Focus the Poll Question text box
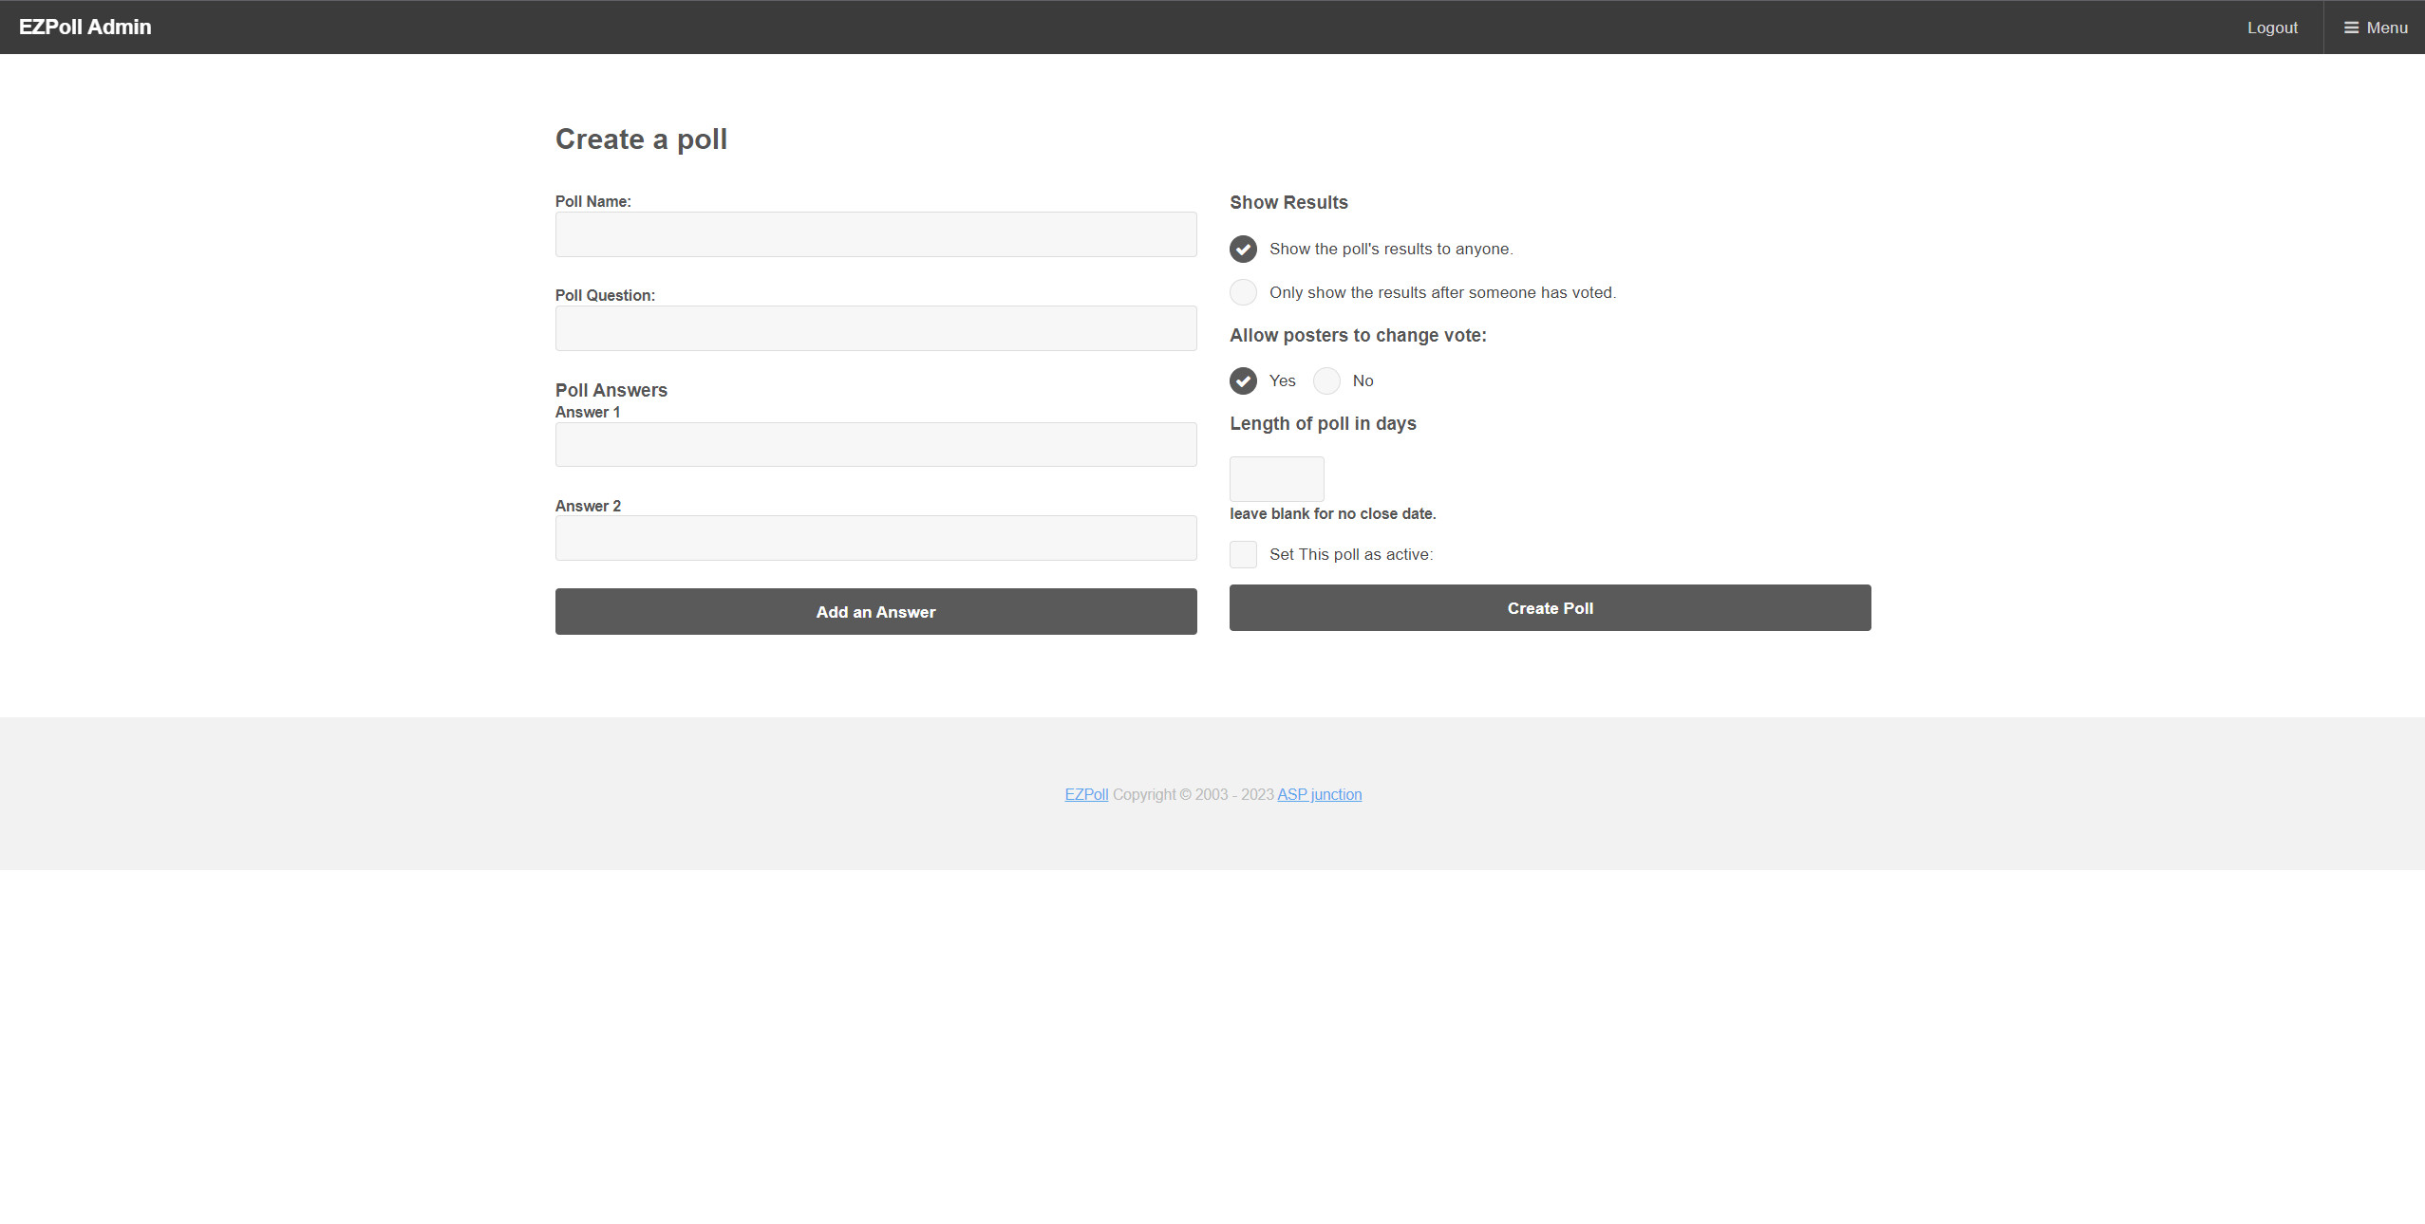The image size is (2425, 1224). [x=875, y=328]
